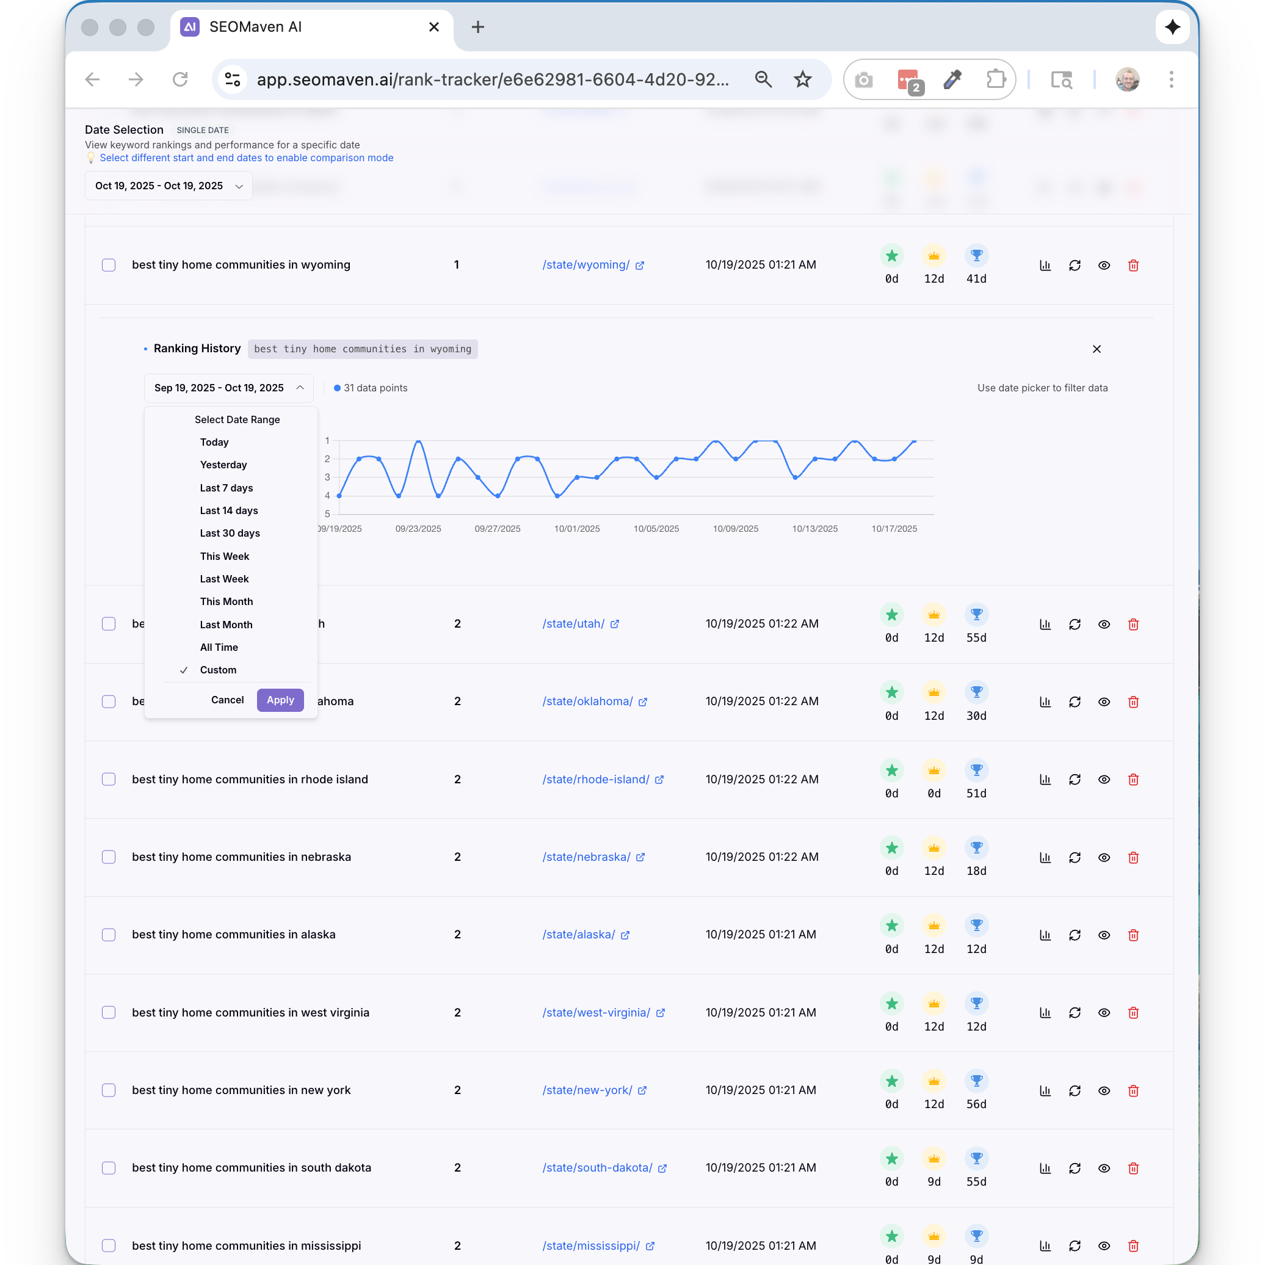Delete the oklahoma keyword row
1265x1265 pixels.
1133,702
